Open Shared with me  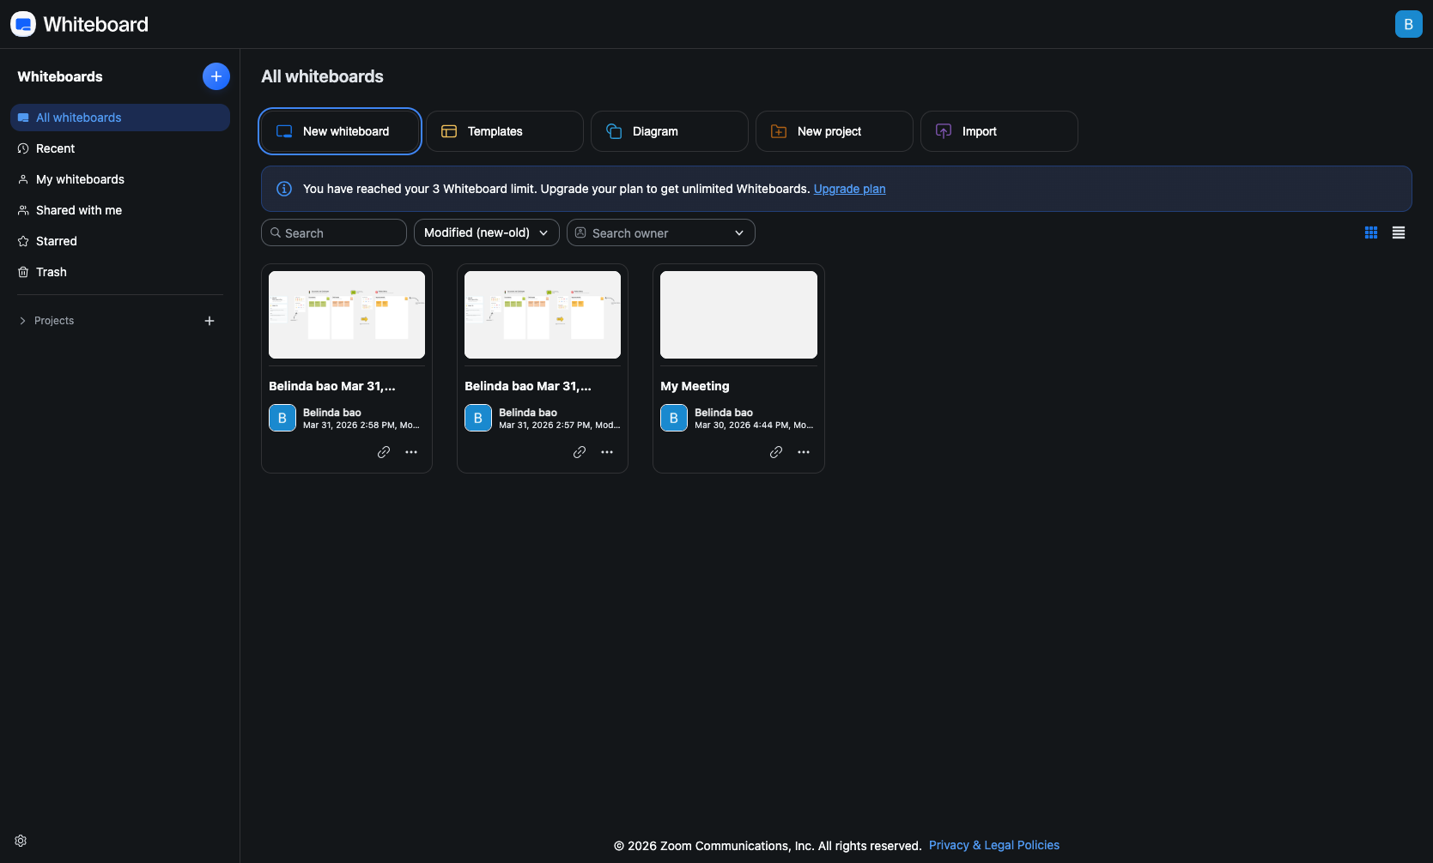click(x=120, y=210)
